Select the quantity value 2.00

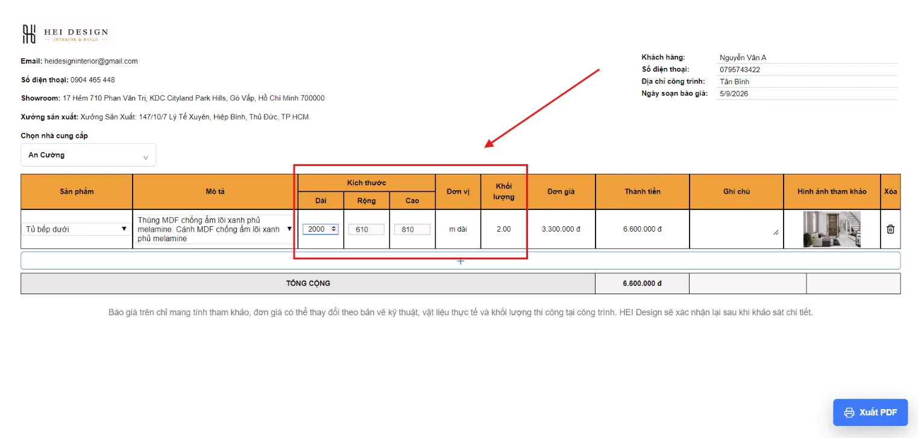tap(503, 229)
